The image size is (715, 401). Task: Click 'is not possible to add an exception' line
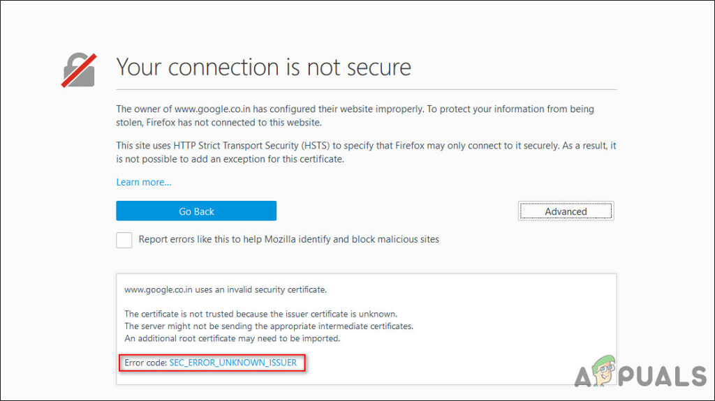pos(230,160)
